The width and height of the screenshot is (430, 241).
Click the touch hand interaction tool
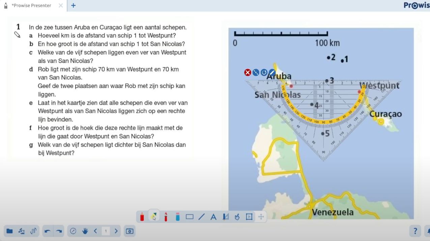[237, 217]
